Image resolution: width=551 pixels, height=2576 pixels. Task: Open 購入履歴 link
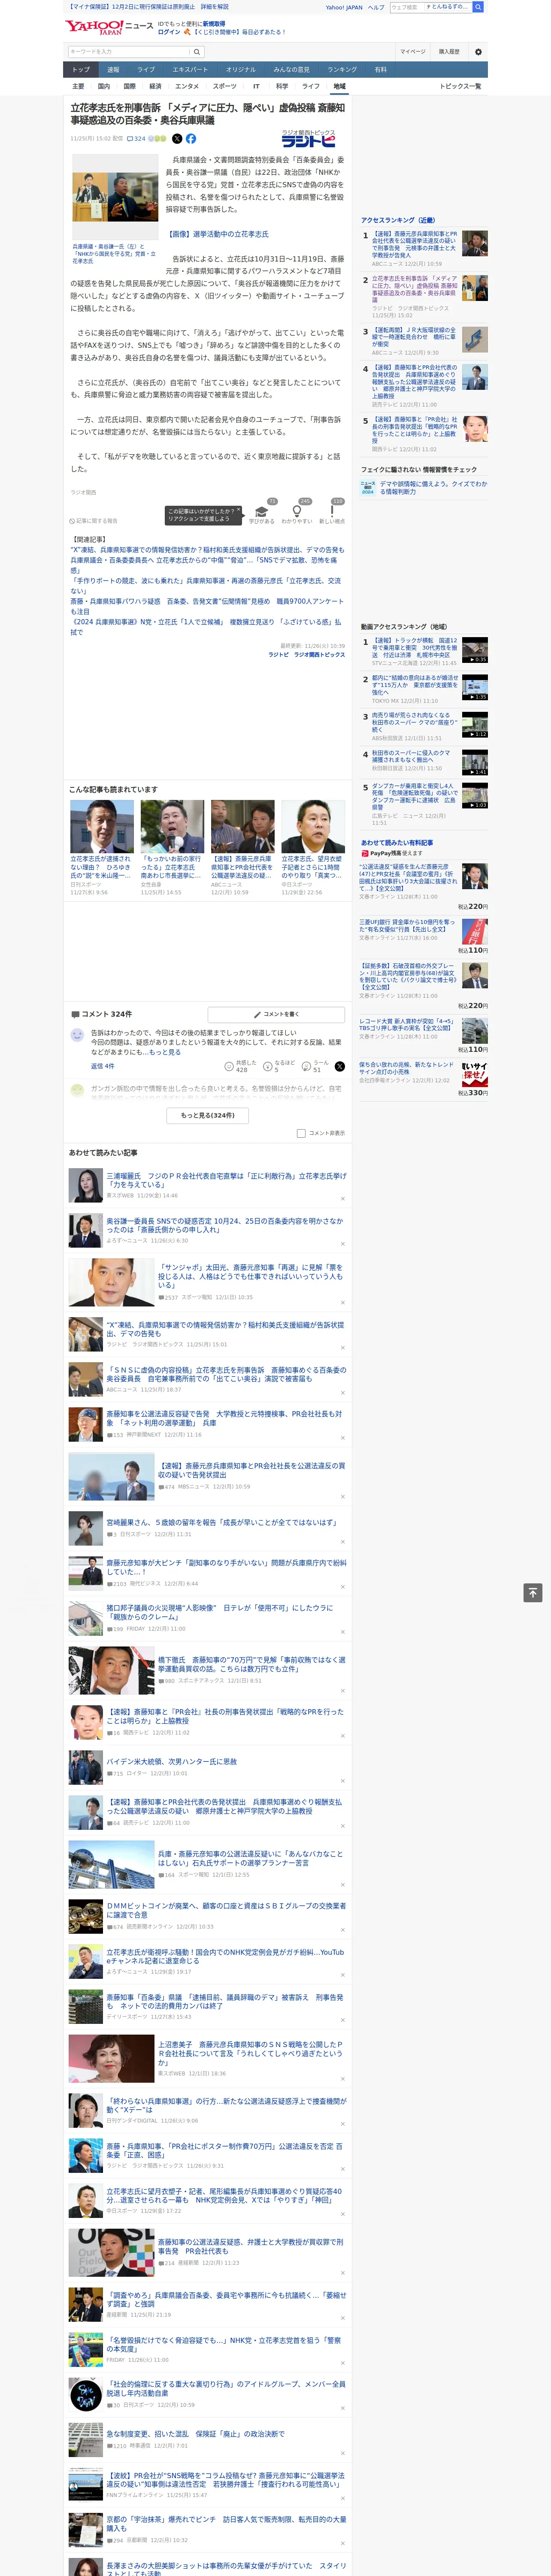pyautogui.click(x=449, y=52)
